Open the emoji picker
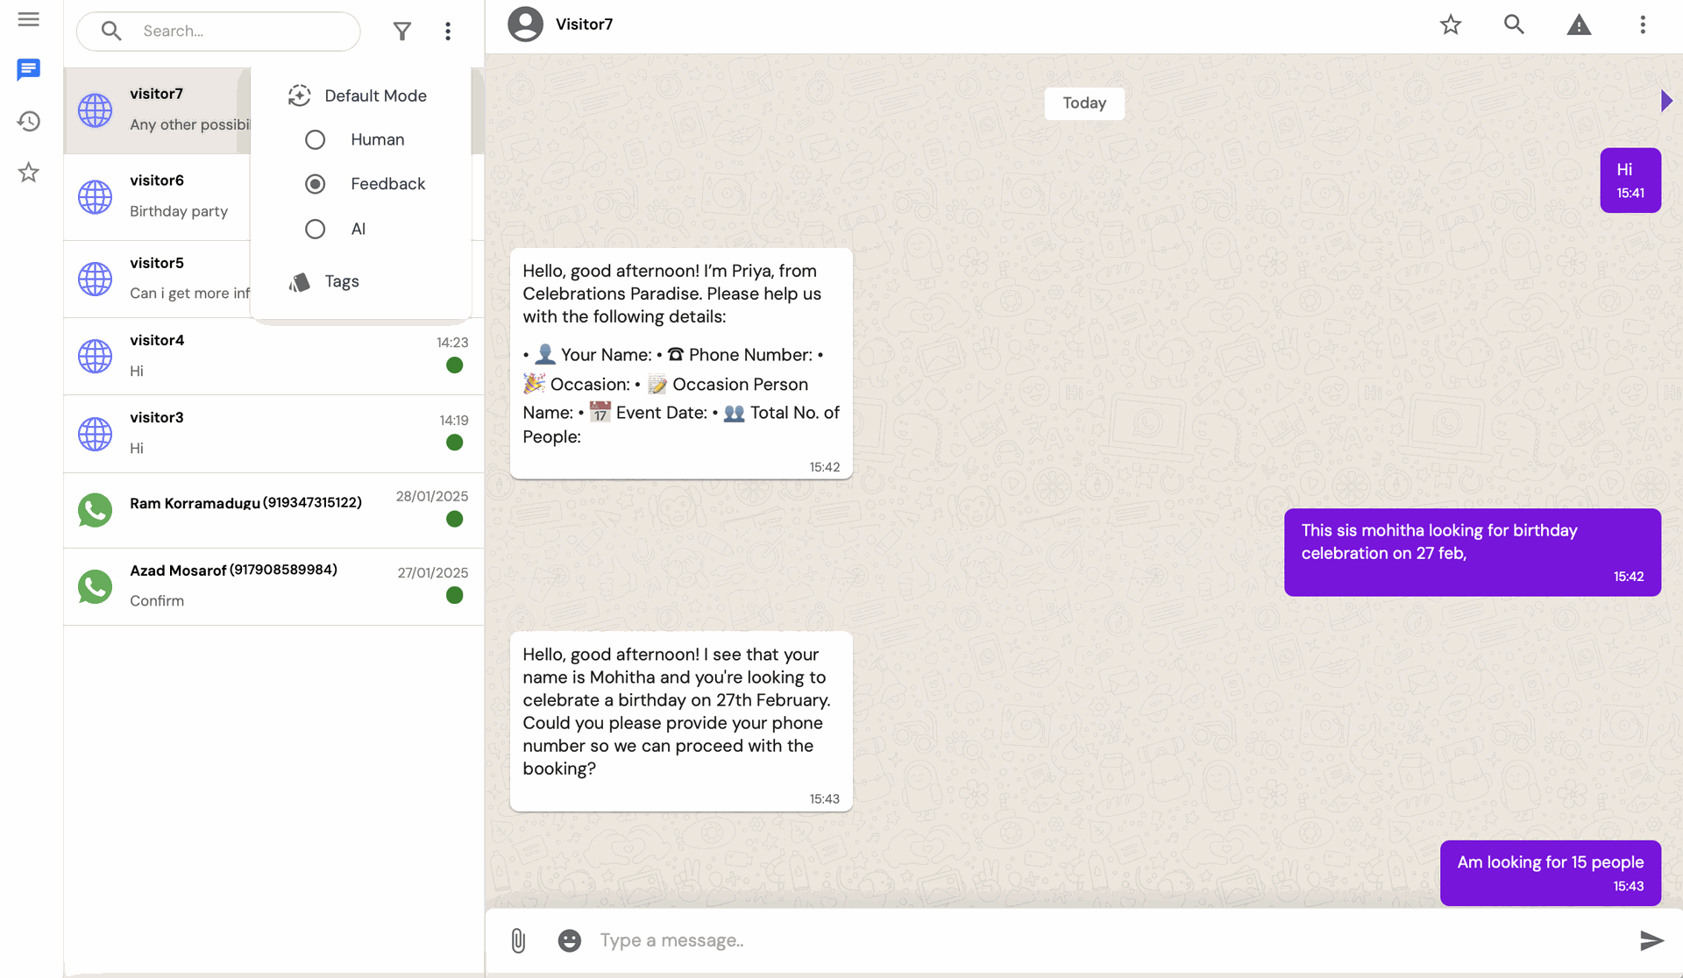The width and height of the screenshot is (1683, 978). [x=570, y=940]
